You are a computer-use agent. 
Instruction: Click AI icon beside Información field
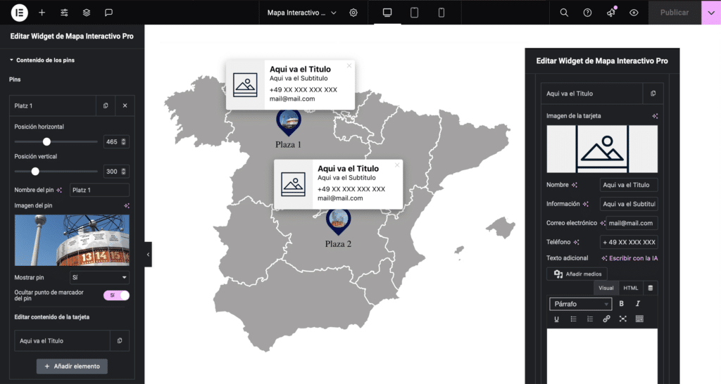(585, 204)
